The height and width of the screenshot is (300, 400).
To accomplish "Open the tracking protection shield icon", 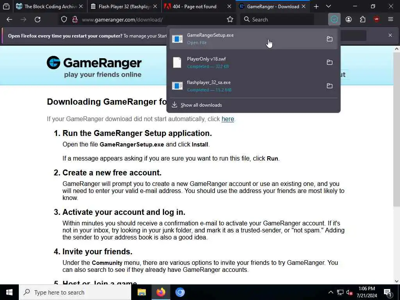I will (64, 20).
